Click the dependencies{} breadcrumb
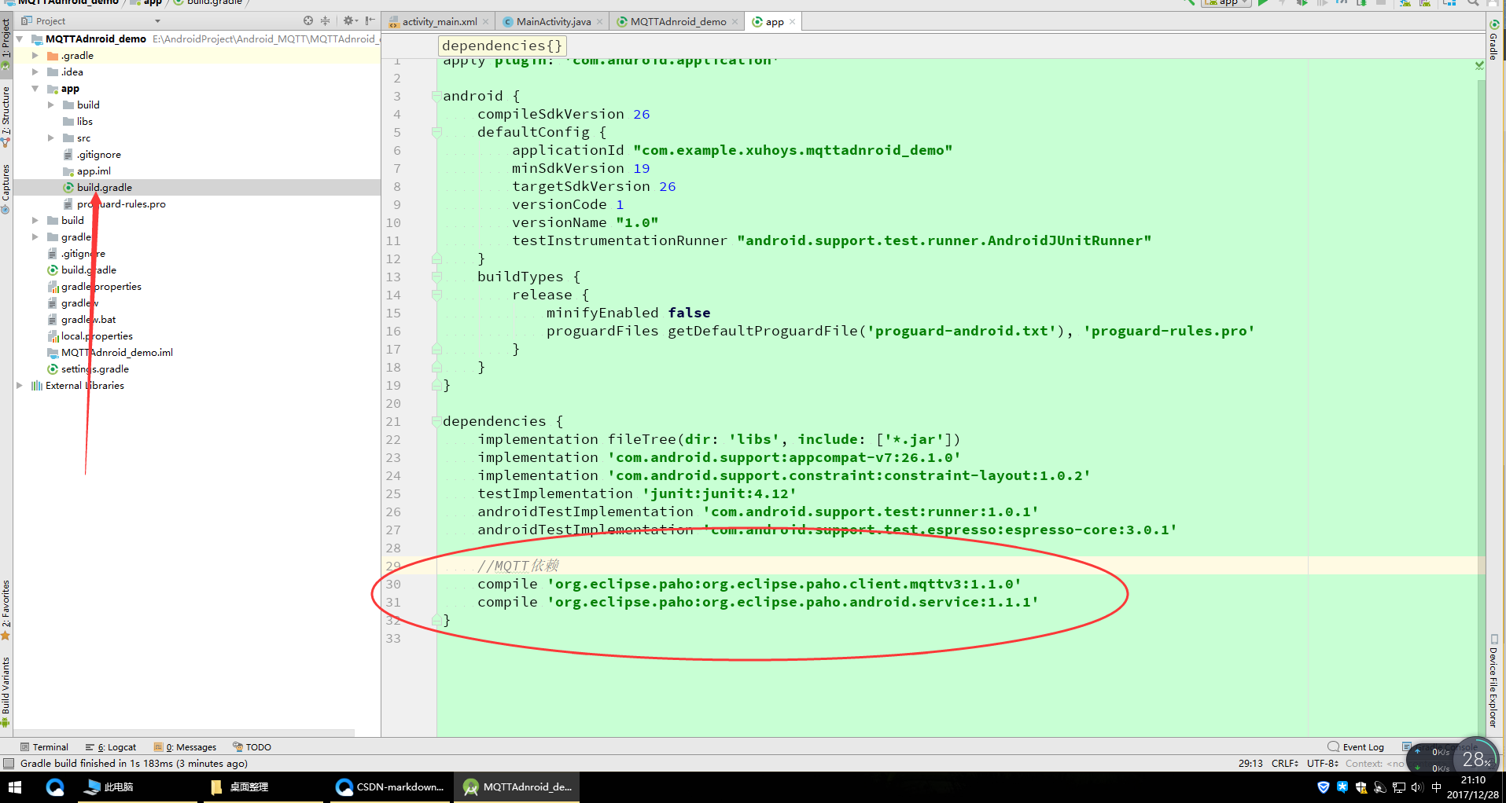Image resolution: width=1506 pixels, height=803 pixels. (502, 46)
